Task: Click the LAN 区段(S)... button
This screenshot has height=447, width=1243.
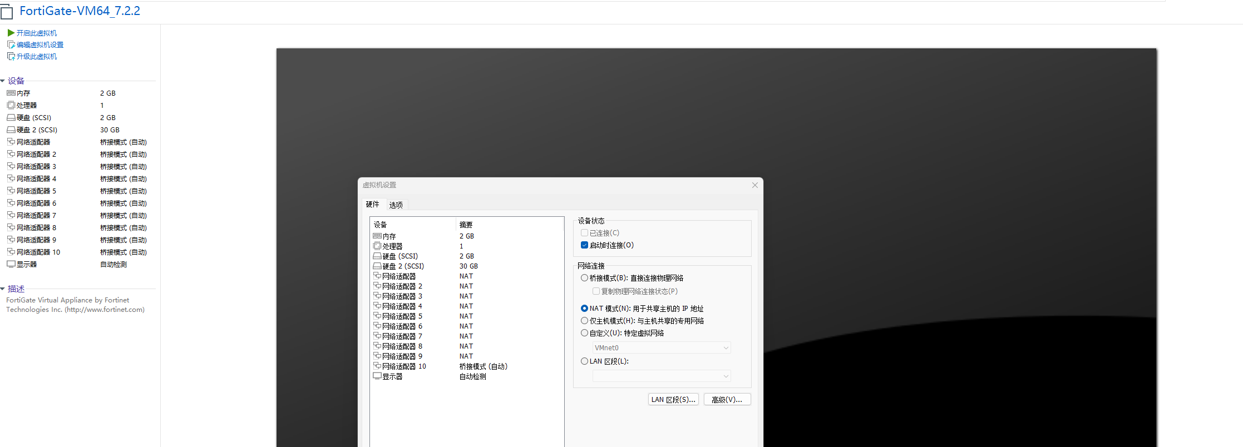Action: 673,400
